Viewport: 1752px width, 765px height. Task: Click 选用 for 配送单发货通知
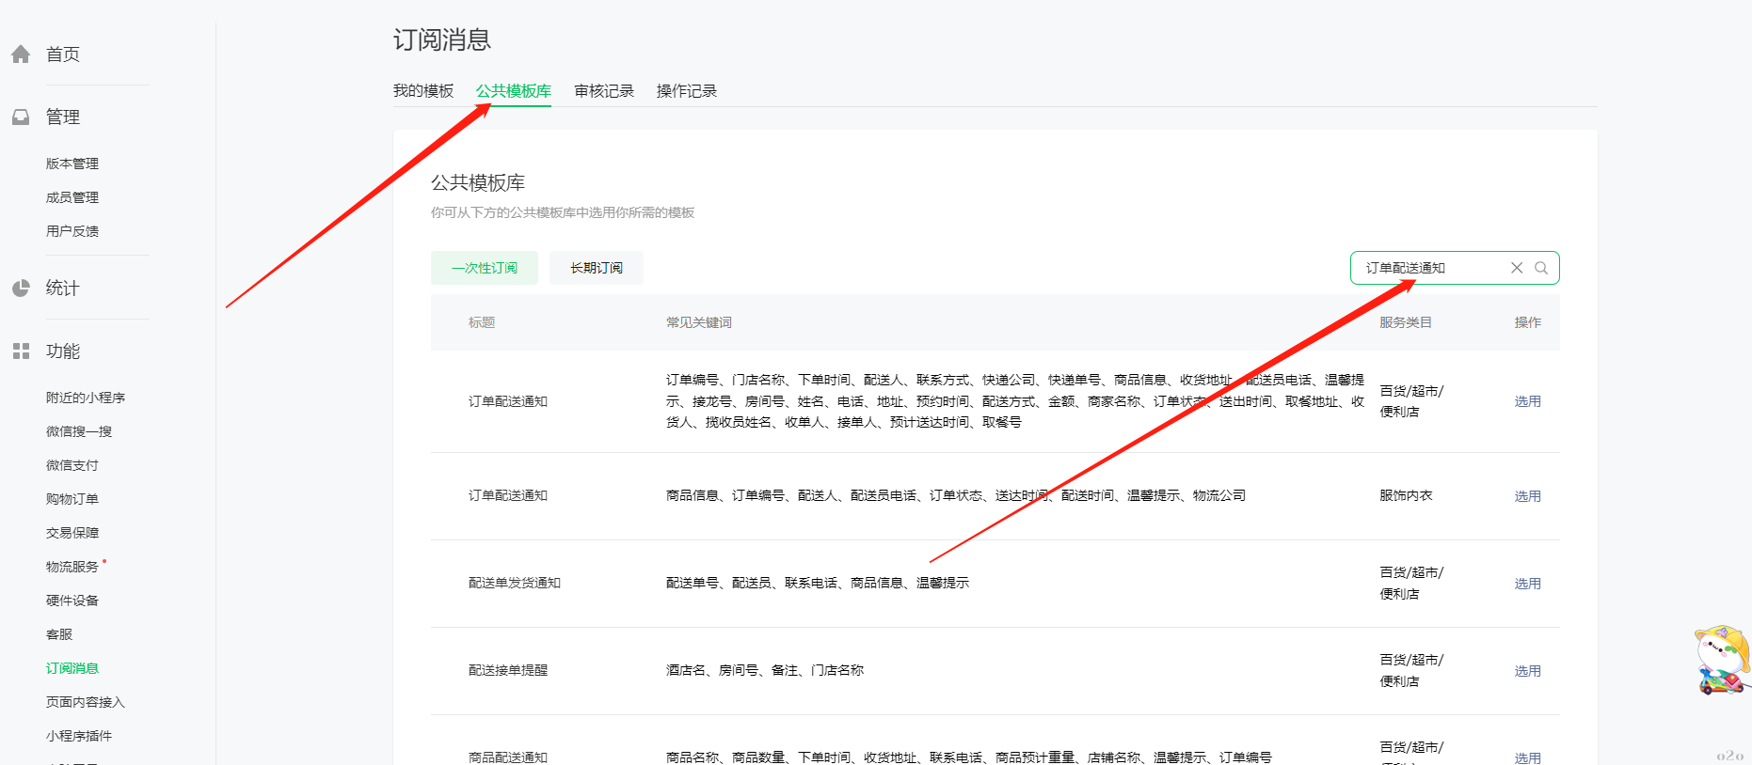coord(1527,584)
